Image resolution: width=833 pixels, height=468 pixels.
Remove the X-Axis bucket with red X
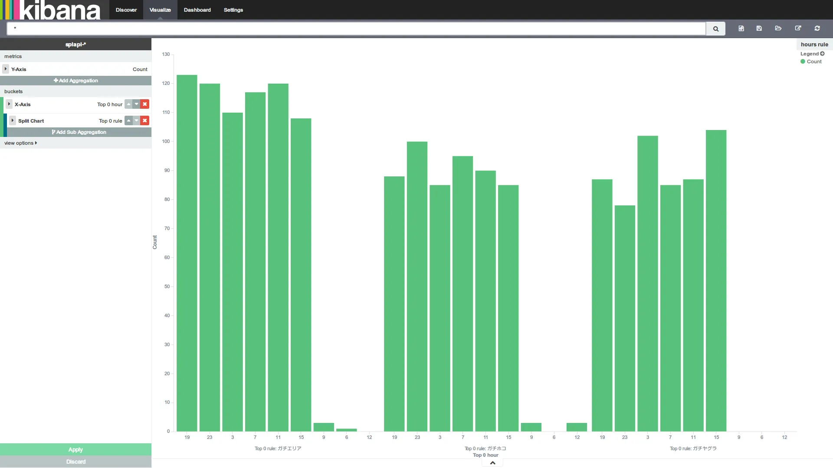145,104
